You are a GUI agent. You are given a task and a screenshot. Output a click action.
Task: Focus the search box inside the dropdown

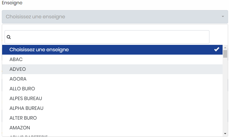coord(107,37)
